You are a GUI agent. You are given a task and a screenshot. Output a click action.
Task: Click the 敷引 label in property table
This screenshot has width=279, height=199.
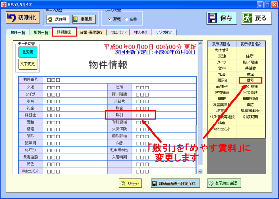pyautogui.click(x=119, y=115)
